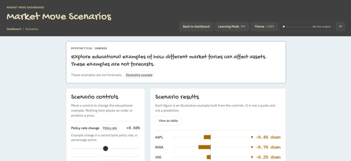Click the '+0.50%' policy rate value
This screenshot has width=351, height=161.
point(133,128)
